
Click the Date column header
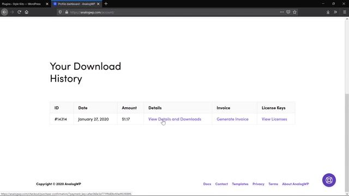pos(95,108)
